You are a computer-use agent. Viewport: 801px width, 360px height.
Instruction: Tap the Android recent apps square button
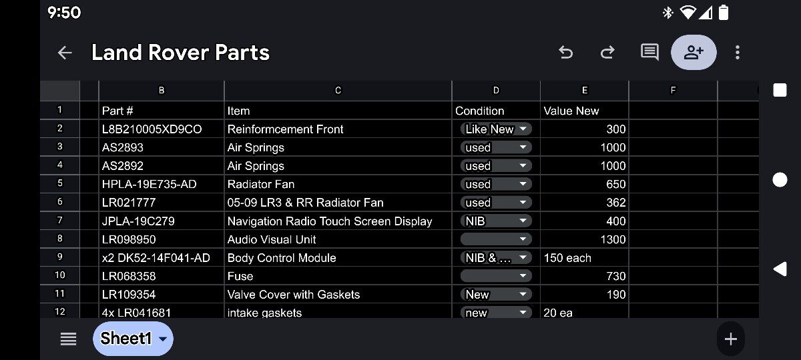(780, 90)
